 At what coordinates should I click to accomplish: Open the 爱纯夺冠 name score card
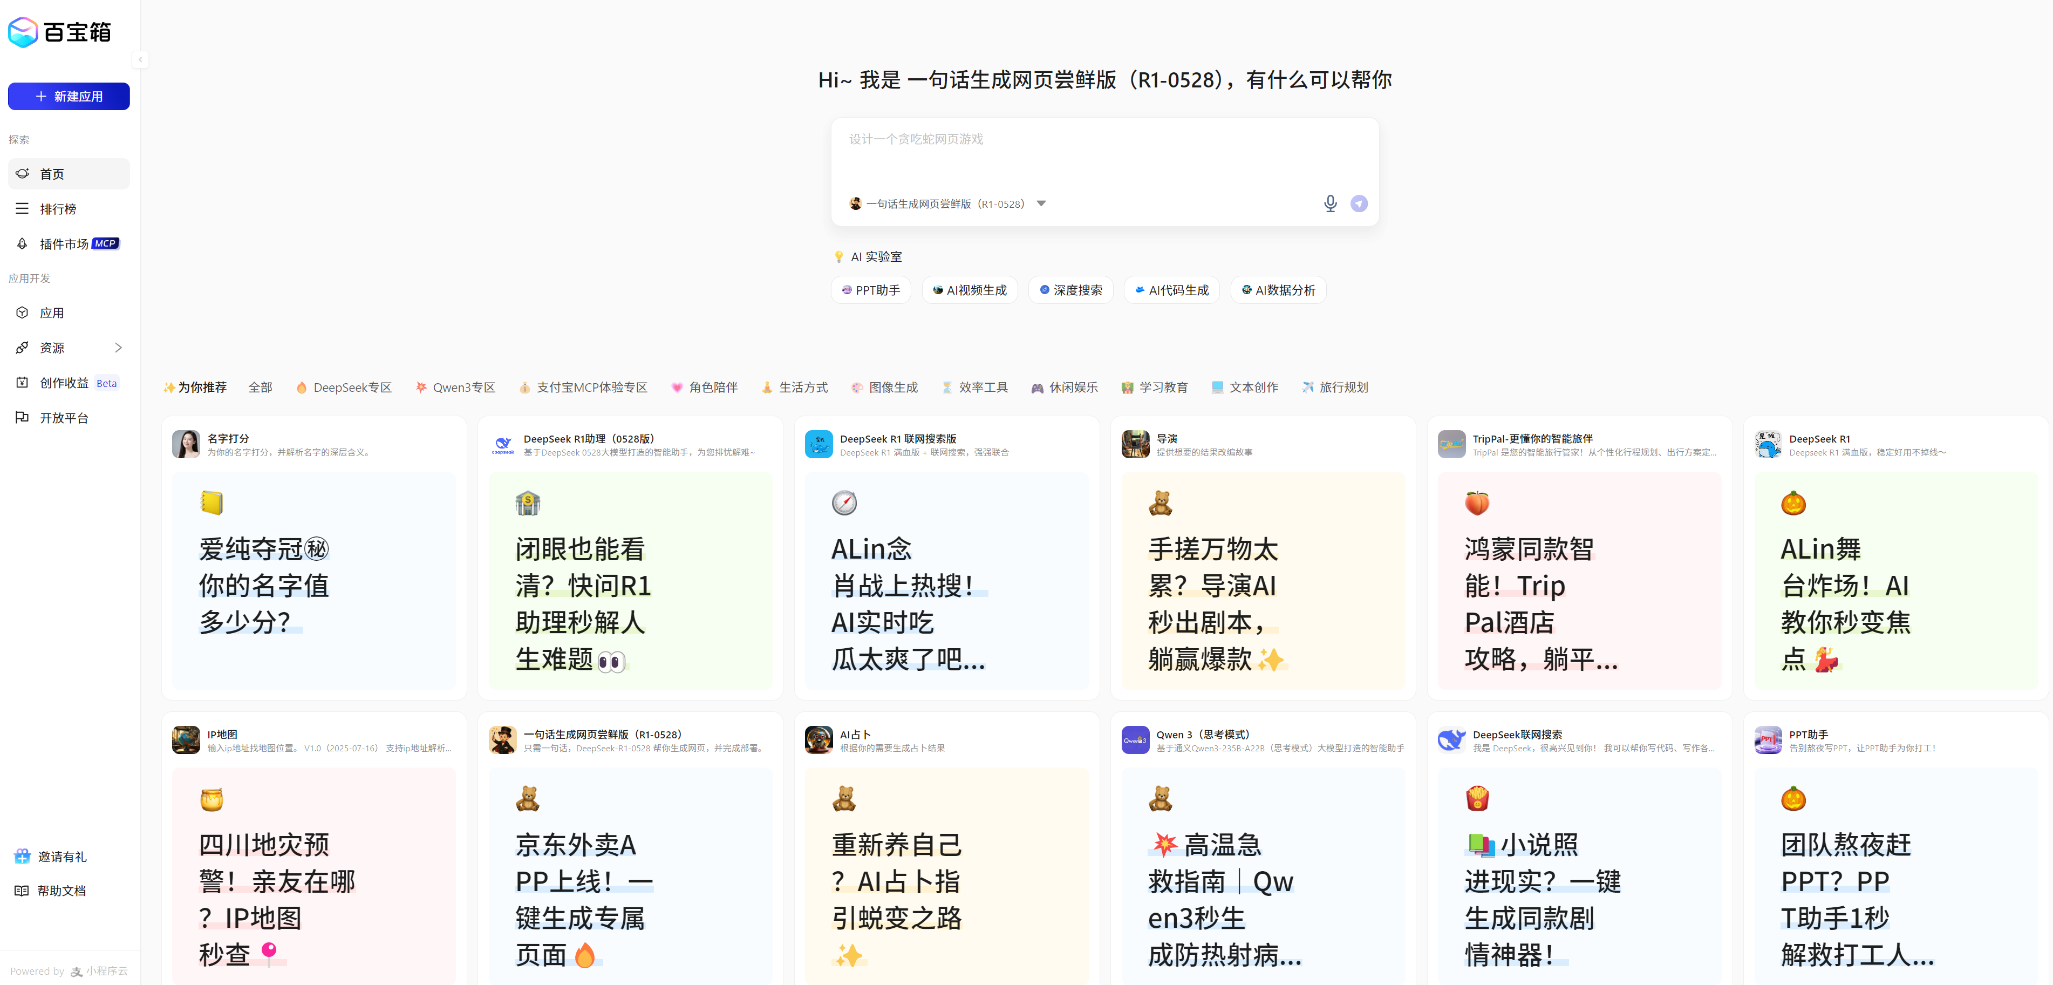point(314,581)
